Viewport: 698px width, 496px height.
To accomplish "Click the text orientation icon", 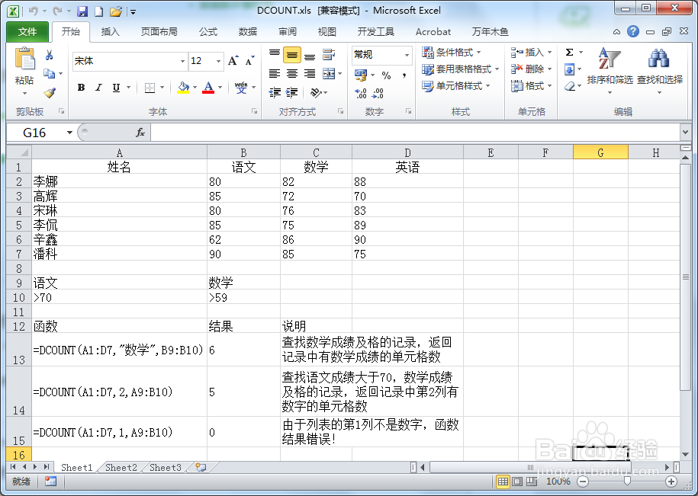I will pyautogui.click(x=316, y=92).
